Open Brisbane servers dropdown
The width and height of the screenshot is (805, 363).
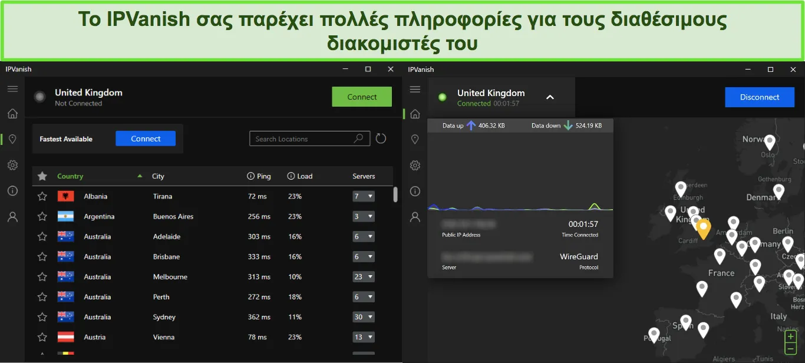(x=364, y=256)
